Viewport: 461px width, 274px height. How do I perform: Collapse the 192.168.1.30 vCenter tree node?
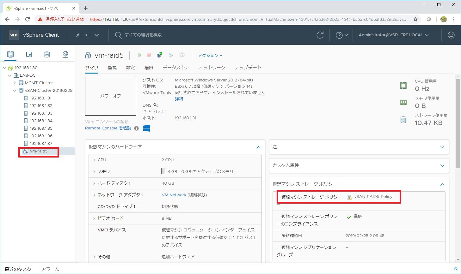click(x=5, y=68)
